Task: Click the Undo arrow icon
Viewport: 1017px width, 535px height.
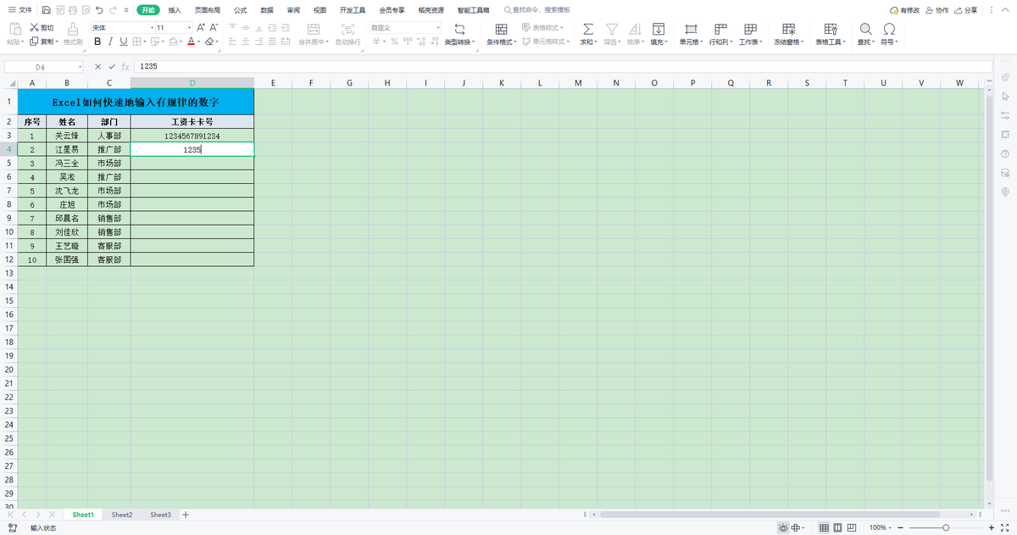Action: 100,10
